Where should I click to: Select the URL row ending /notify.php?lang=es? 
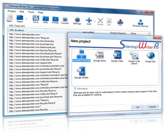click(x=34, y=60)
